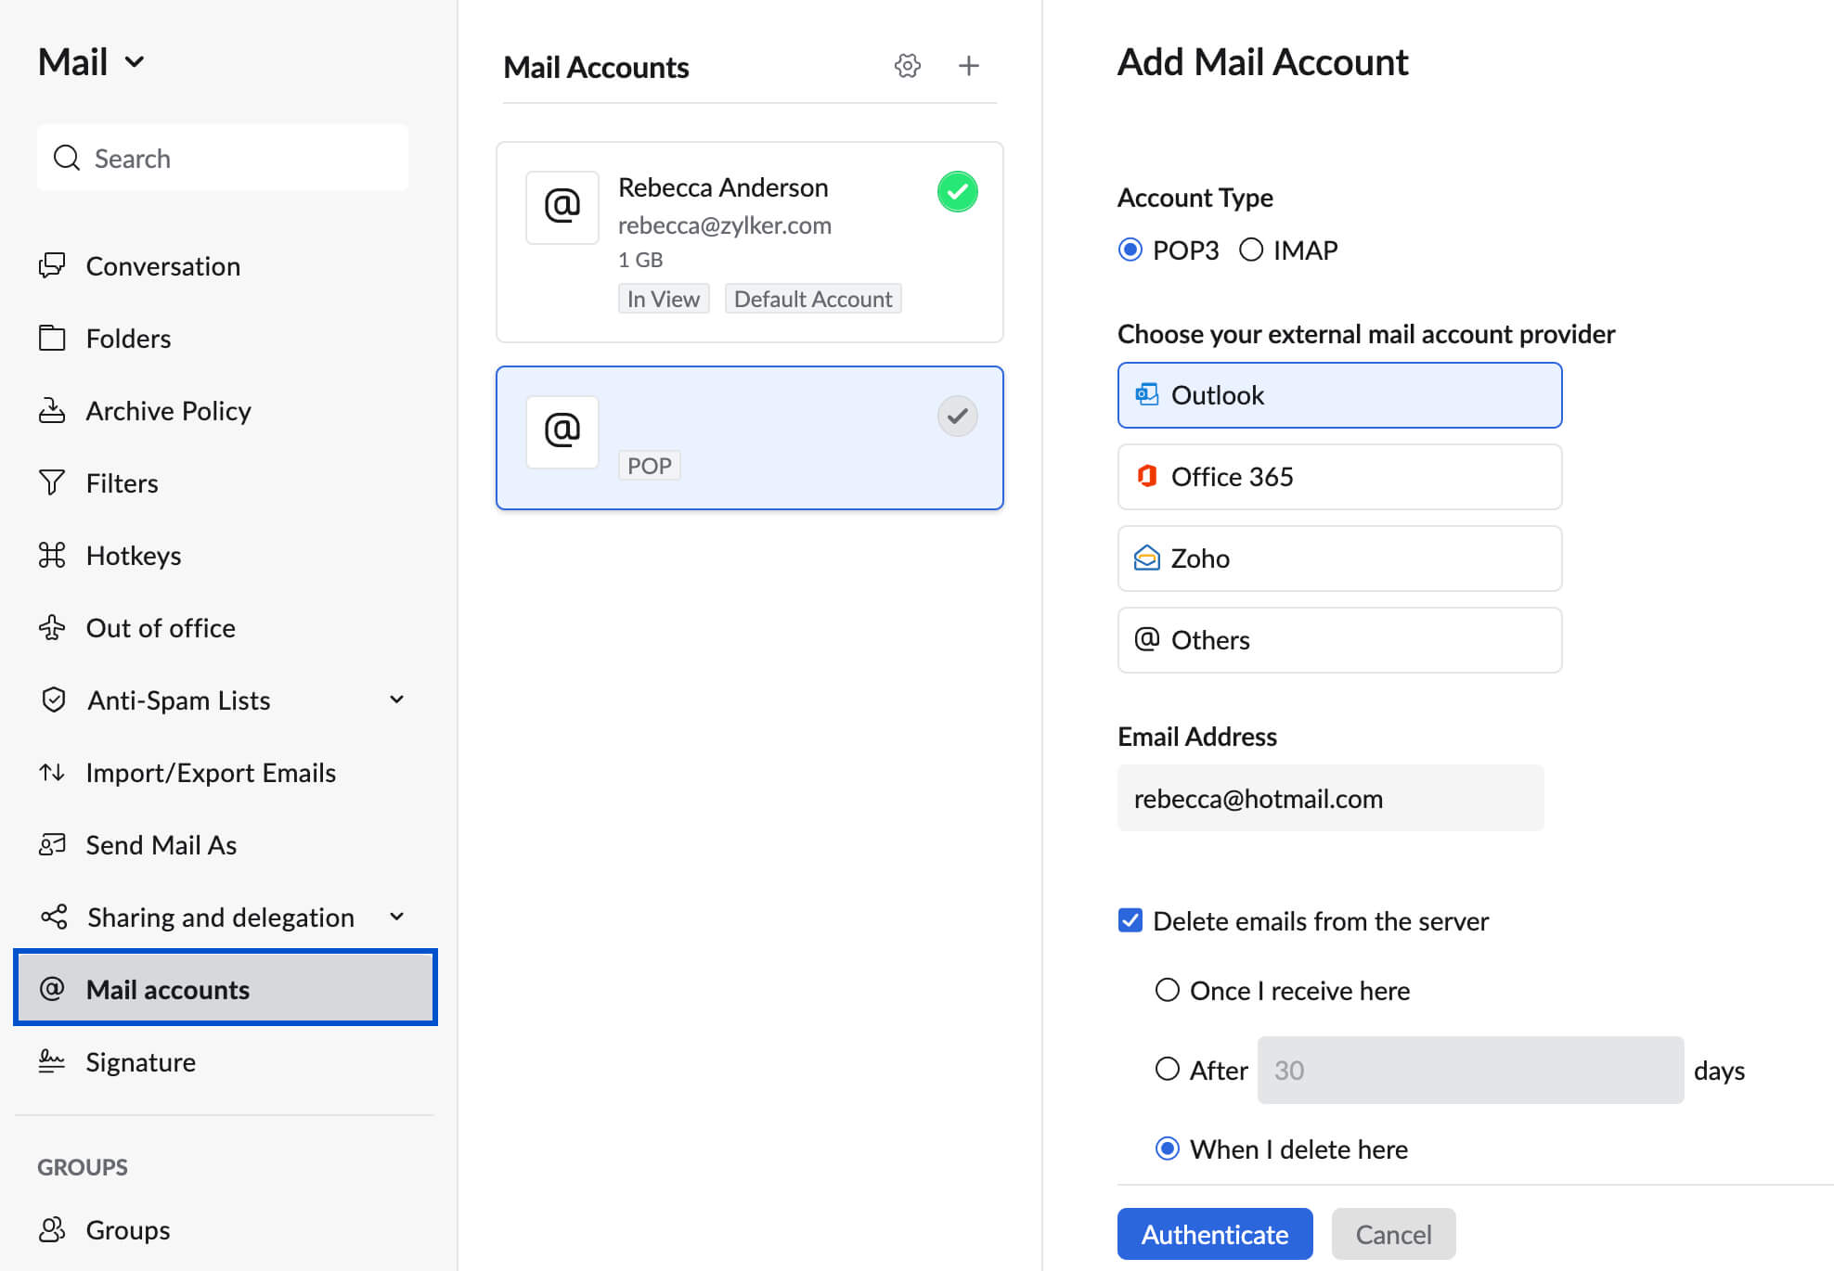Click the Email Address input field
1834x1271 pixels.
(1329, 798)
